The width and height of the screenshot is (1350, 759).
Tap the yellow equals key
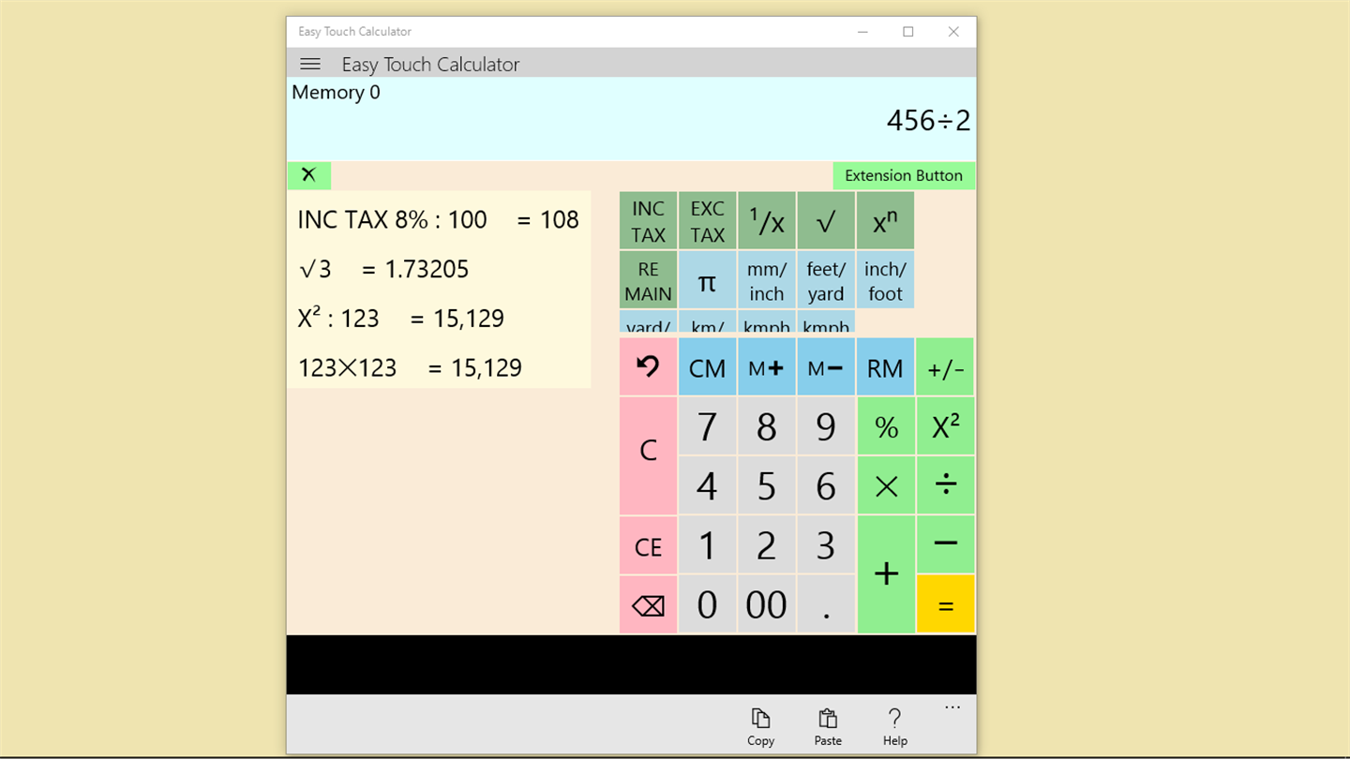(x=945, y=605)
